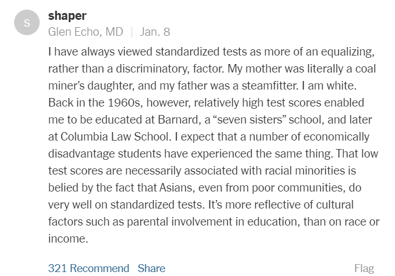Click the vertical divider between location and date

pyautogui.click(x=131, y=32)
